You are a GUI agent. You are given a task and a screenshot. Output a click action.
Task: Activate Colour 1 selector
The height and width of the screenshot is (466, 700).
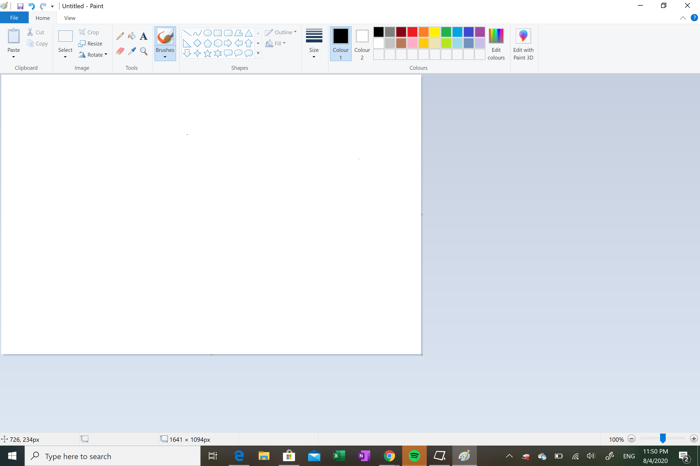341,44
